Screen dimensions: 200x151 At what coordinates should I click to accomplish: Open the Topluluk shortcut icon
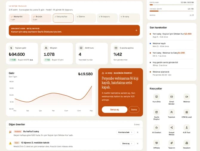click(x=172, y=112)
